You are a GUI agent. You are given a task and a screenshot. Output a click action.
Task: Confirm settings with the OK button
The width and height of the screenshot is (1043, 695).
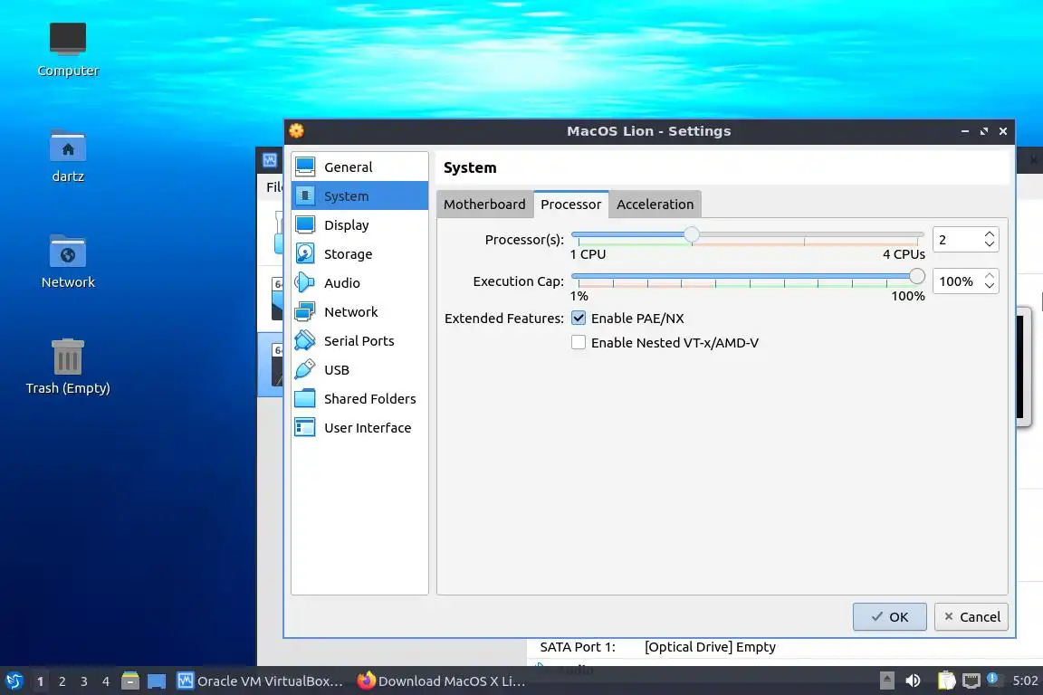889,616
